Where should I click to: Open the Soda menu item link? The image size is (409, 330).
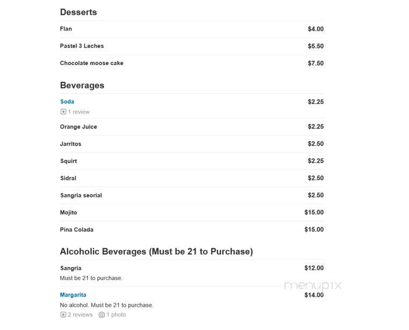coord(67,102)
